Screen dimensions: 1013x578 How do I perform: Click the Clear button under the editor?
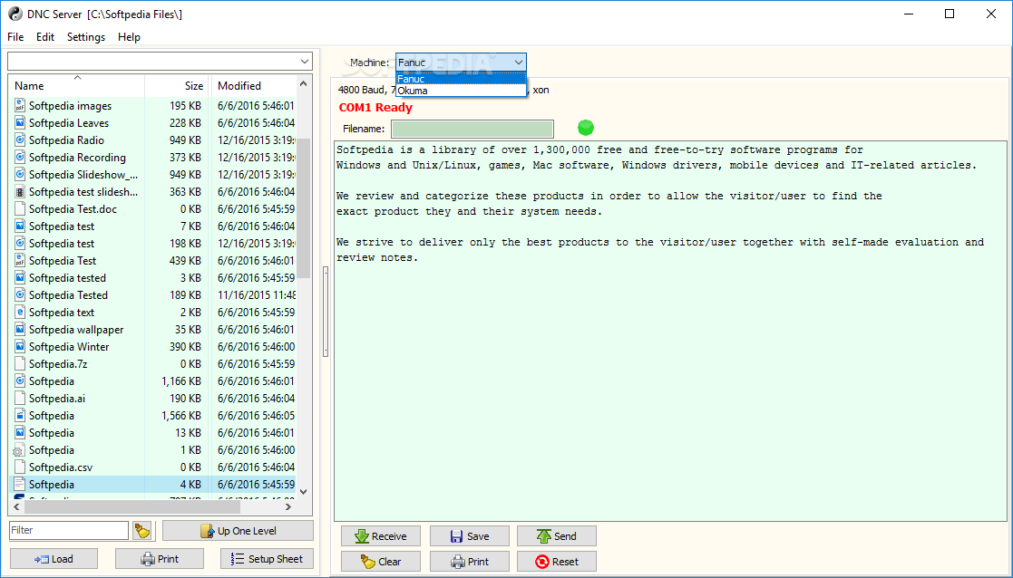pos(381,561)
